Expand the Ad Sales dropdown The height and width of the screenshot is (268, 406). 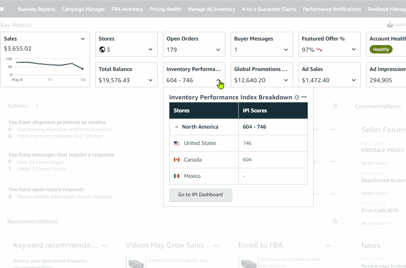coord(354,80)
